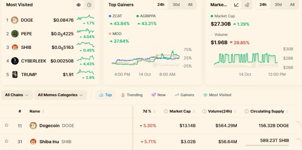Star Shiba Inu to add to watchlist
The width and height of the screenshot is (302, 150).
tap(6, 141)
